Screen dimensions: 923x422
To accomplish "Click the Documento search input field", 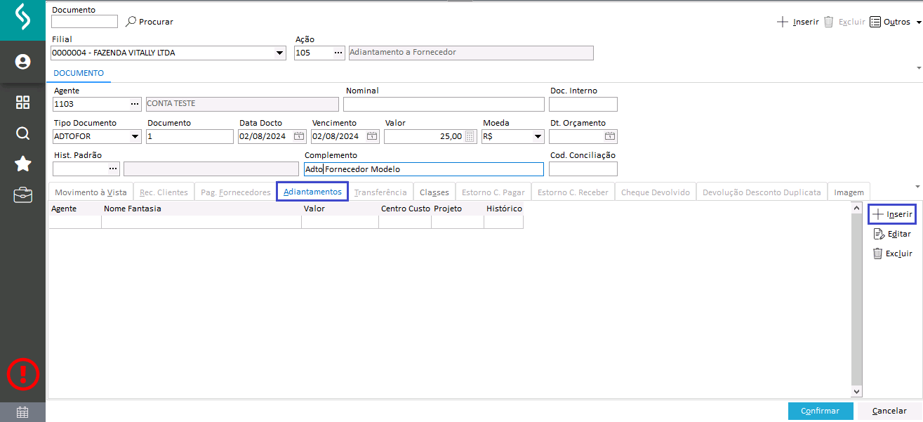I will [x=84, y=22].
